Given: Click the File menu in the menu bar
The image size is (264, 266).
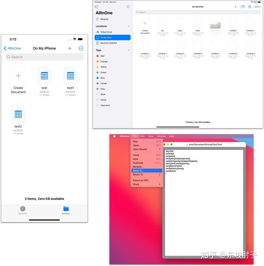Looking at the screenshot, I should pos(135,136).
